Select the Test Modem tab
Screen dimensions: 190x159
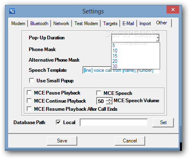click(x=86, y=24)
